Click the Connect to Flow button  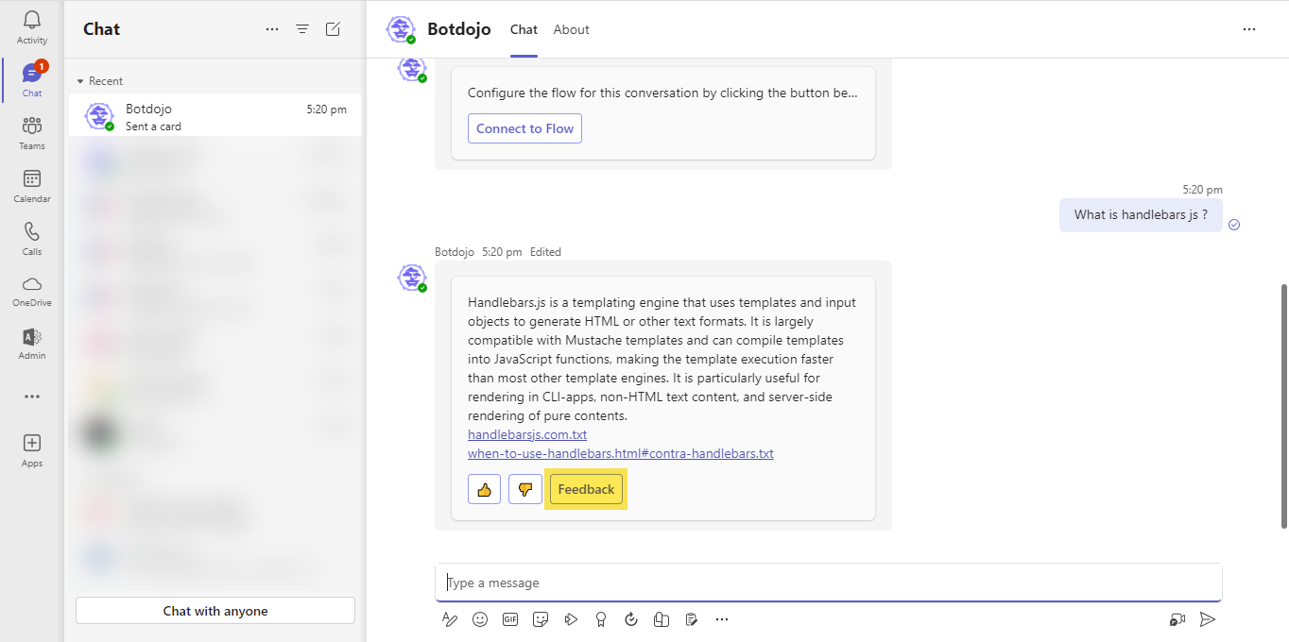(x=524, y=128)
